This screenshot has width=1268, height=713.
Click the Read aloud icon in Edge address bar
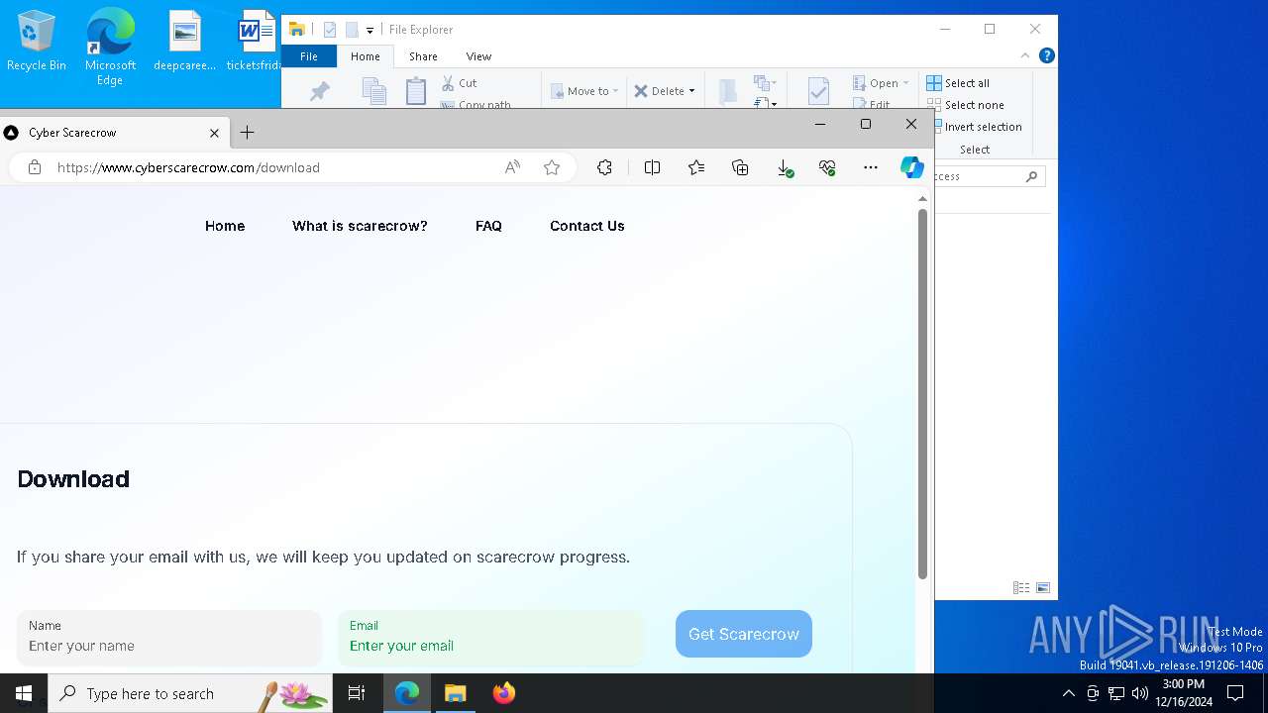(512, 167)
